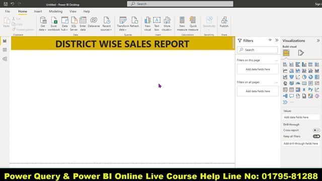Screen dimensions: 322x181
Task: Switch to Report view in left sidebar
Action: click(x=5, y=41)
